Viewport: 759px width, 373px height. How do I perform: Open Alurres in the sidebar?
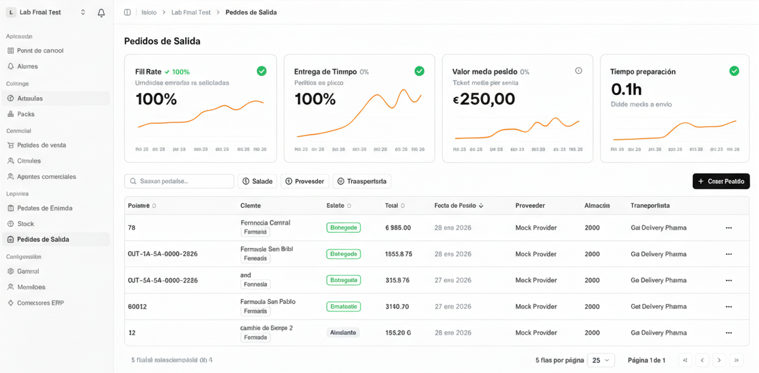pos(56,66)
